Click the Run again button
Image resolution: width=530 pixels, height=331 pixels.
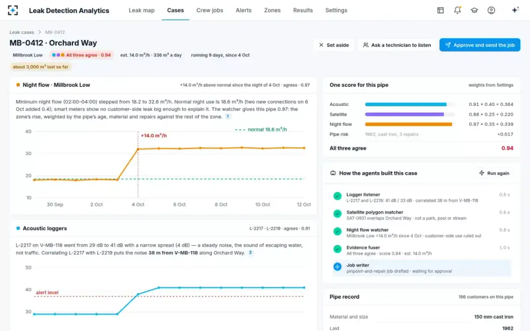tap(494, 173)
